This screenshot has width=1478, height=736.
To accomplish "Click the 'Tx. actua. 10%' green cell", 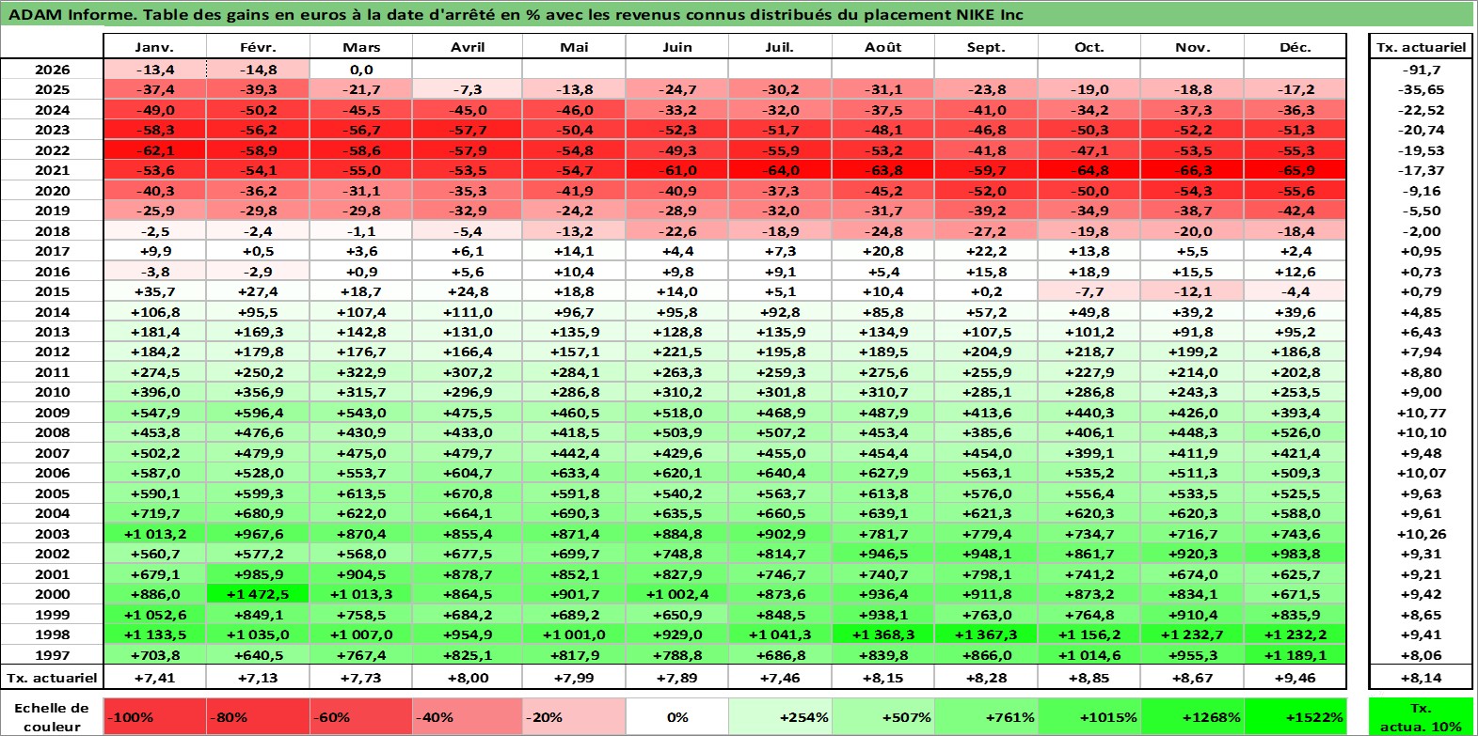I will point(1421,716).
